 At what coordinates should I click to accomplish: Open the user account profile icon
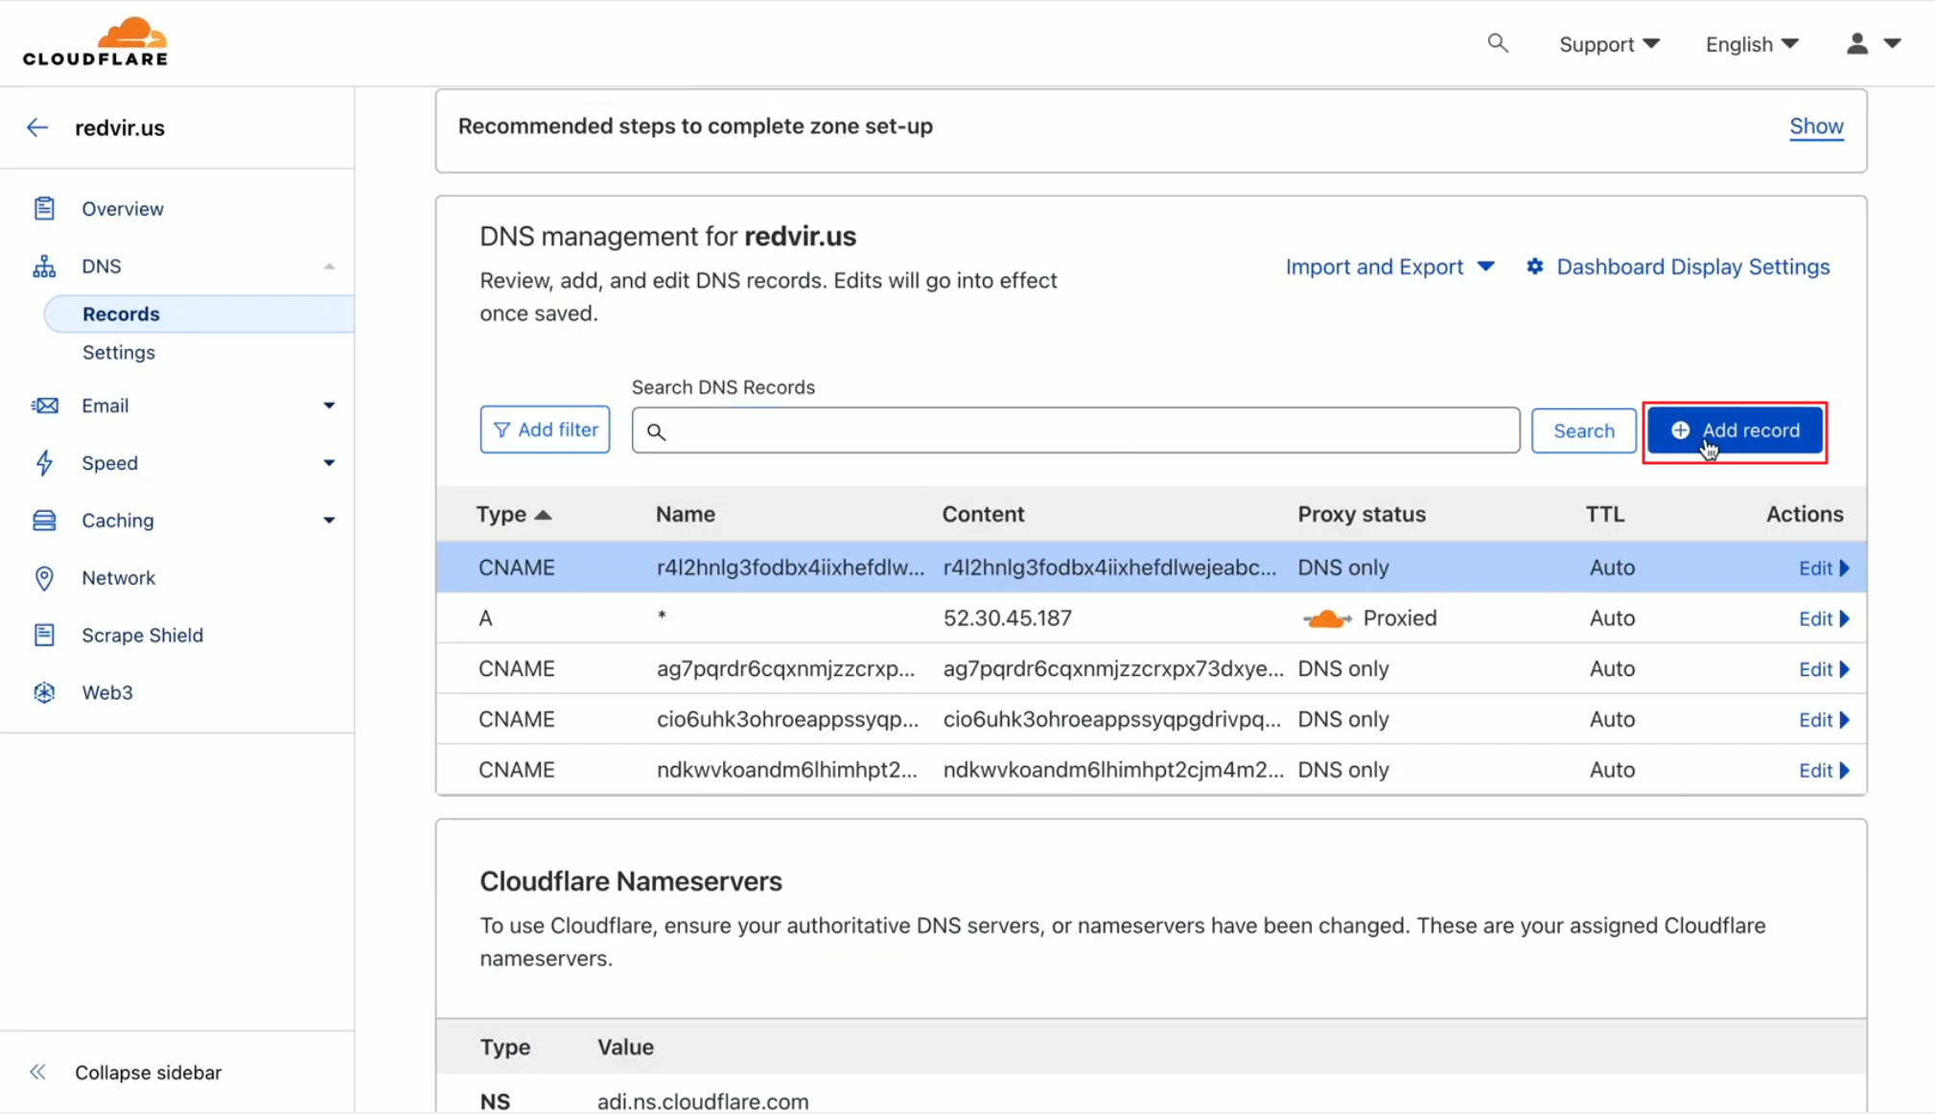coord(1856,44)
